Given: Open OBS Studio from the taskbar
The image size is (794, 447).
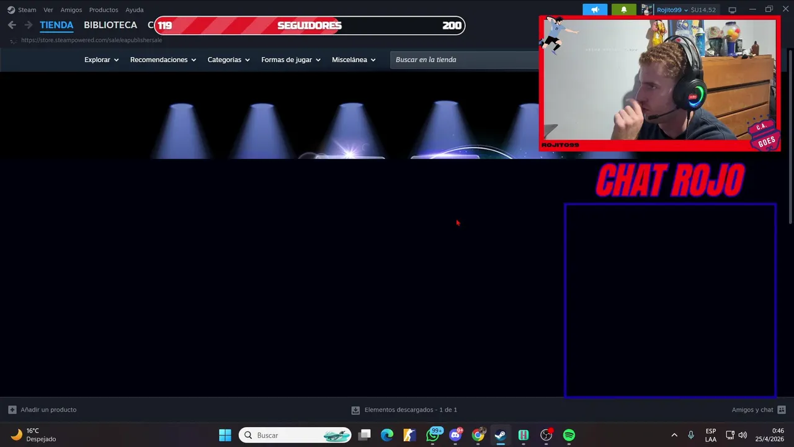Looking at the screenshot, I should coord(546,435).
